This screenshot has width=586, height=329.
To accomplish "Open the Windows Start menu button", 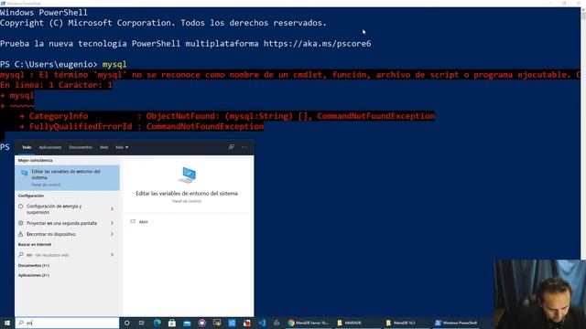I will click(7, 323).
